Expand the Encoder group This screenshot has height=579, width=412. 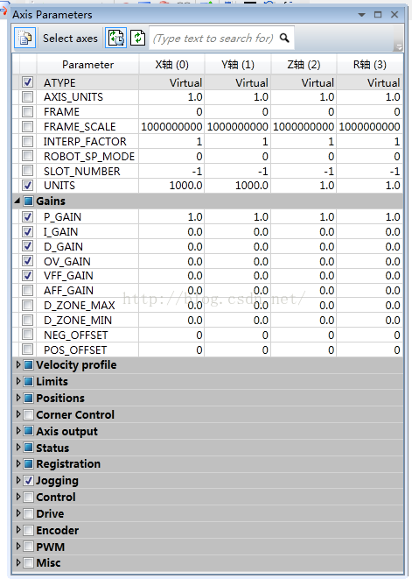coord(17,530)
